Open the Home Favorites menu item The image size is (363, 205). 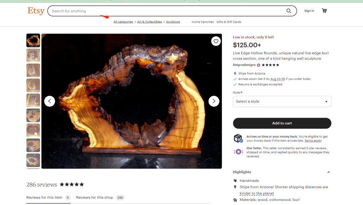(202, 22)
